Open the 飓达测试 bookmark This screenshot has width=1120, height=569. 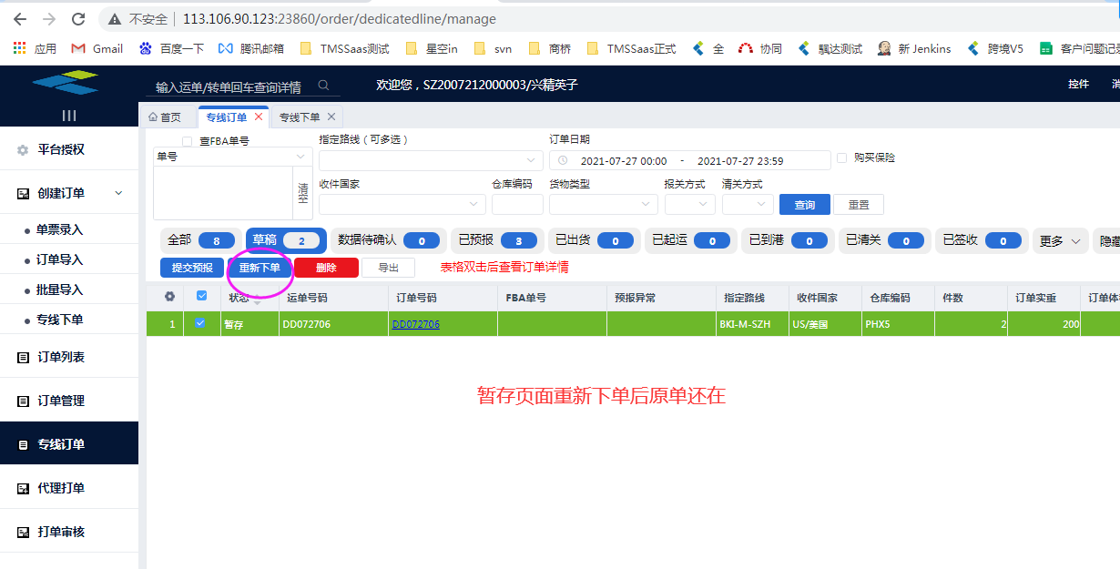tap(830, 48)
